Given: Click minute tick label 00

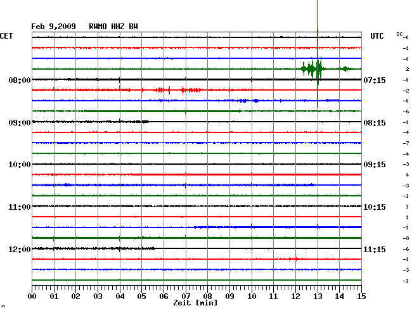Looking at the screenshot, I should (32, 297).
